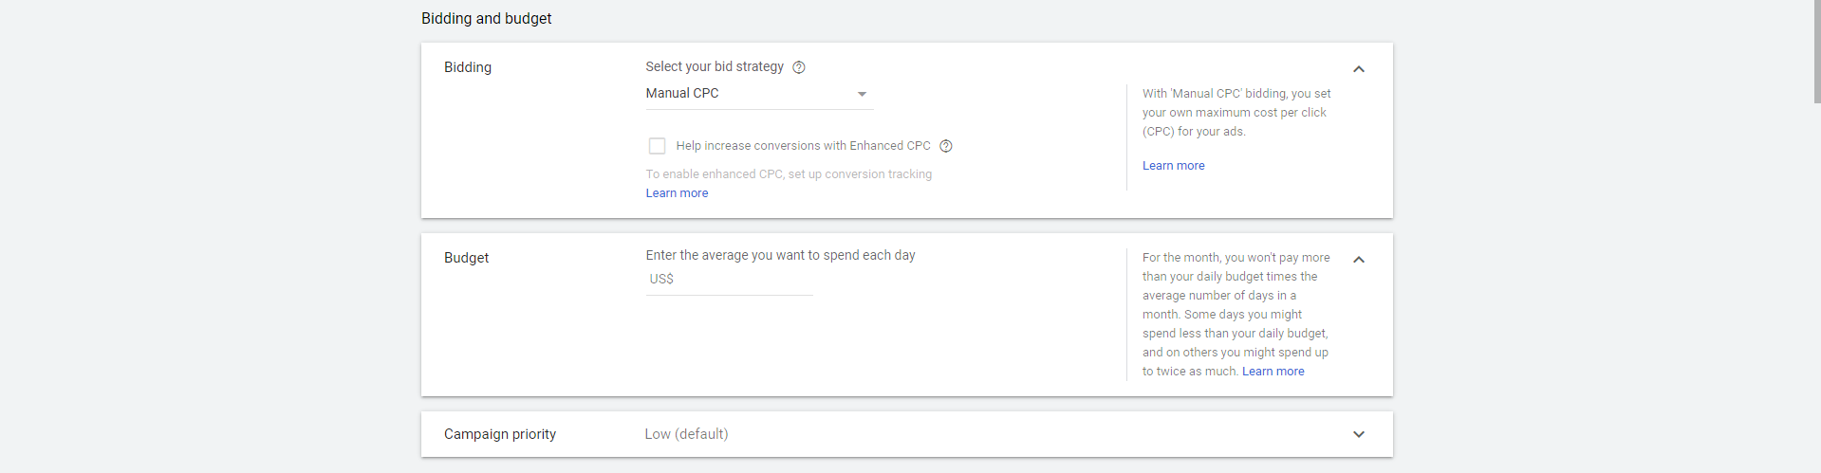Click the Budget section label
Screen dimensions: 1821x473
pyautogui.click(x=466, y=258)
